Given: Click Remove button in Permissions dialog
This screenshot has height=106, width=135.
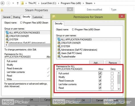Looking at the screenshot, I should tap(113, 63).
